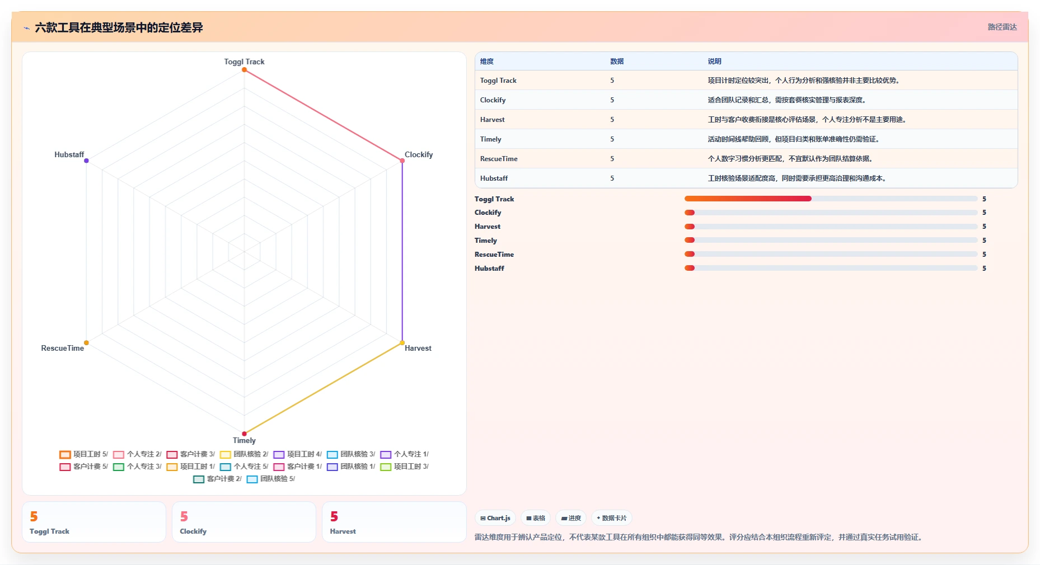Click the 维度 table column header

click(487, 62)
